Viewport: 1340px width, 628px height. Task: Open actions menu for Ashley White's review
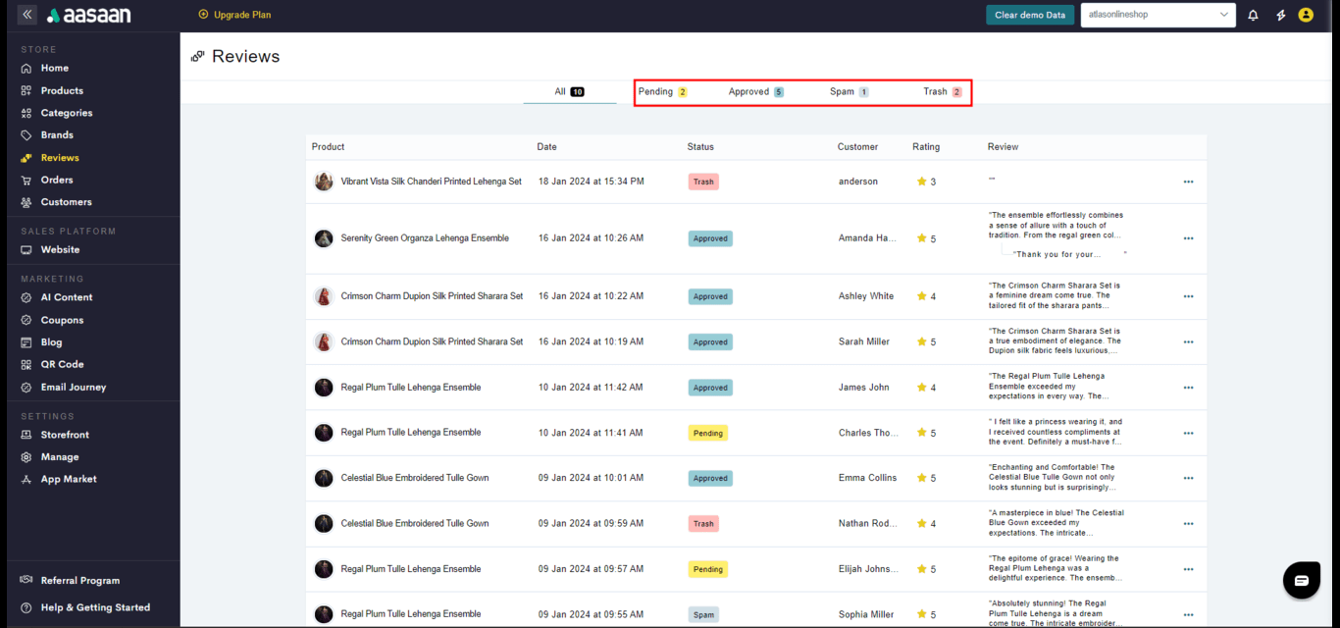coord(1188,296)
